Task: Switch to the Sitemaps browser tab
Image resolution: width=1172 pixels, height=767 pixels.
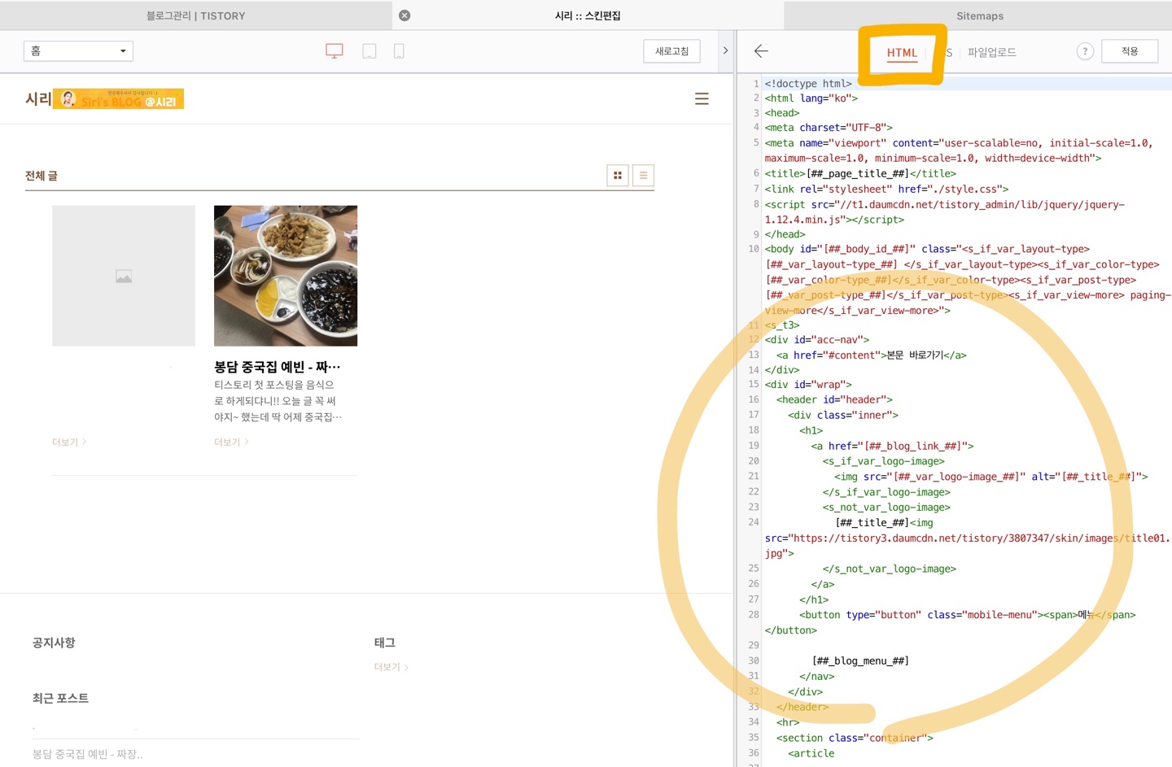Action: pyautogui.click(x=979, y=15)
